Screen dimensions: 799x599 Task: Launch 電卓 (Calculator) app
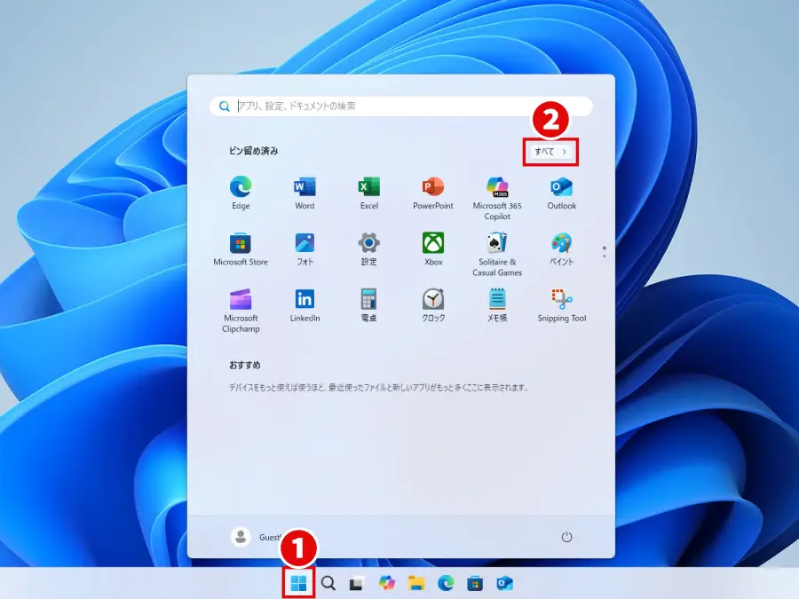click(369, 304)
